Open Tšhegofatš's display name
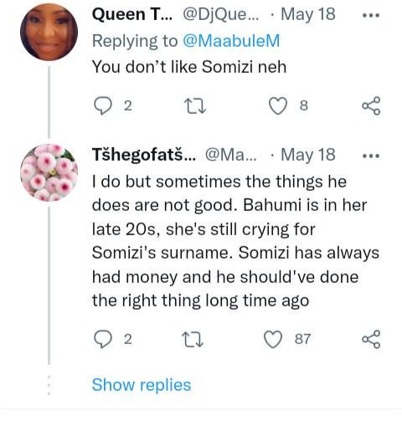402x421 pixels. [x=144, y=155]
